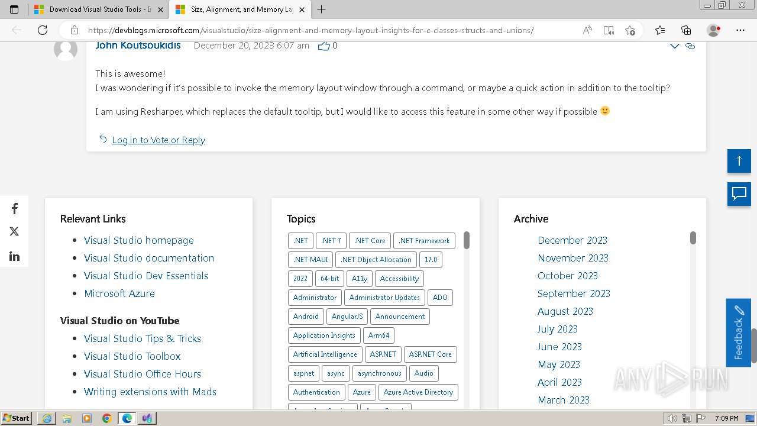Open Writing extensions with Mads link
Screen dimensions: 757x426
150,392
